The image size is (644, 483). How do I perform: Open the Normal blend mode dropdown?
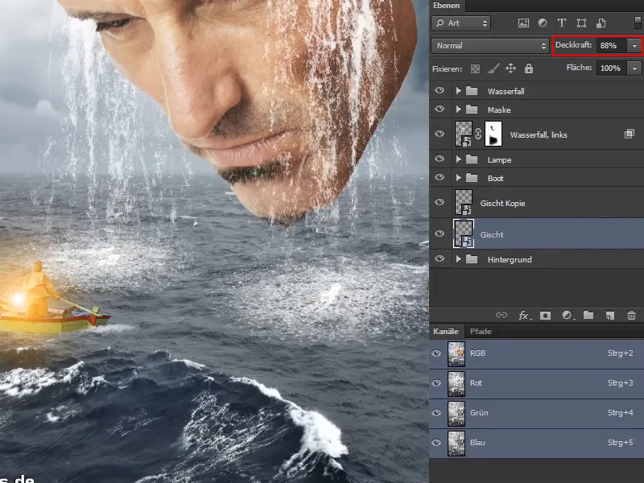click(490, 46)
